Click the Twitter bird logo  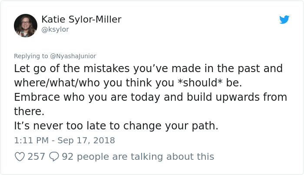click(x=284, y=20)
